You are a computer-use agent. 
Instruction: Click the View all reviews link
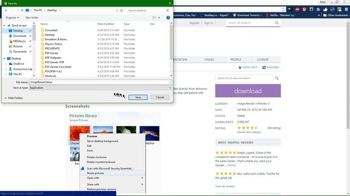click(225, 186)
